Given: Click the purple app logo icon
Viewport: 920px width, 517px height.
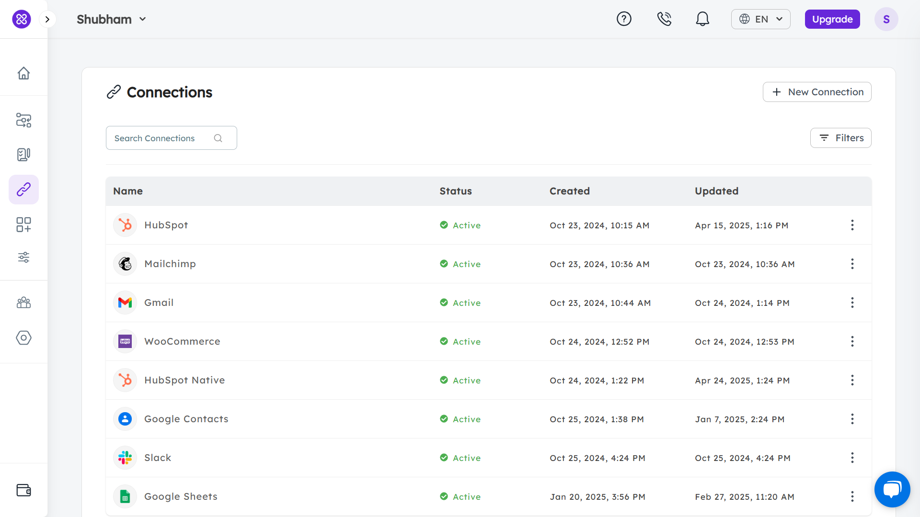Looking at the screenshot, I should [x=22, y=19].
